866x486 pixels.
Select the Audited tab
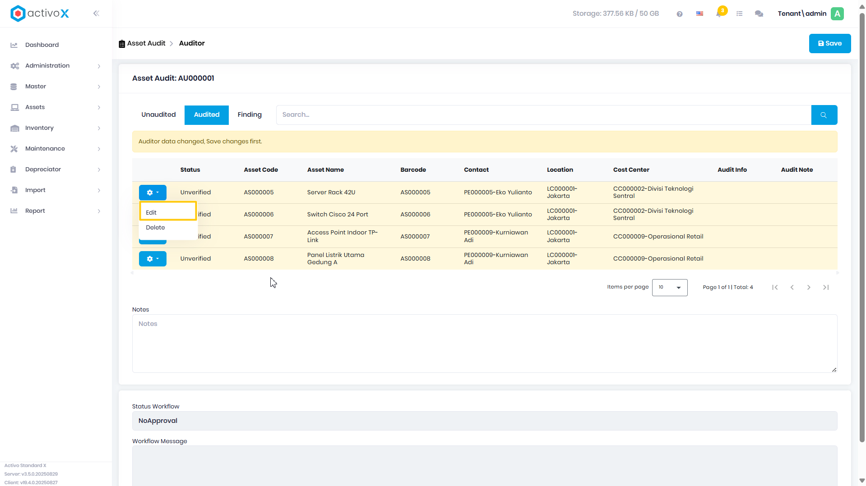(x=207, y=115)
